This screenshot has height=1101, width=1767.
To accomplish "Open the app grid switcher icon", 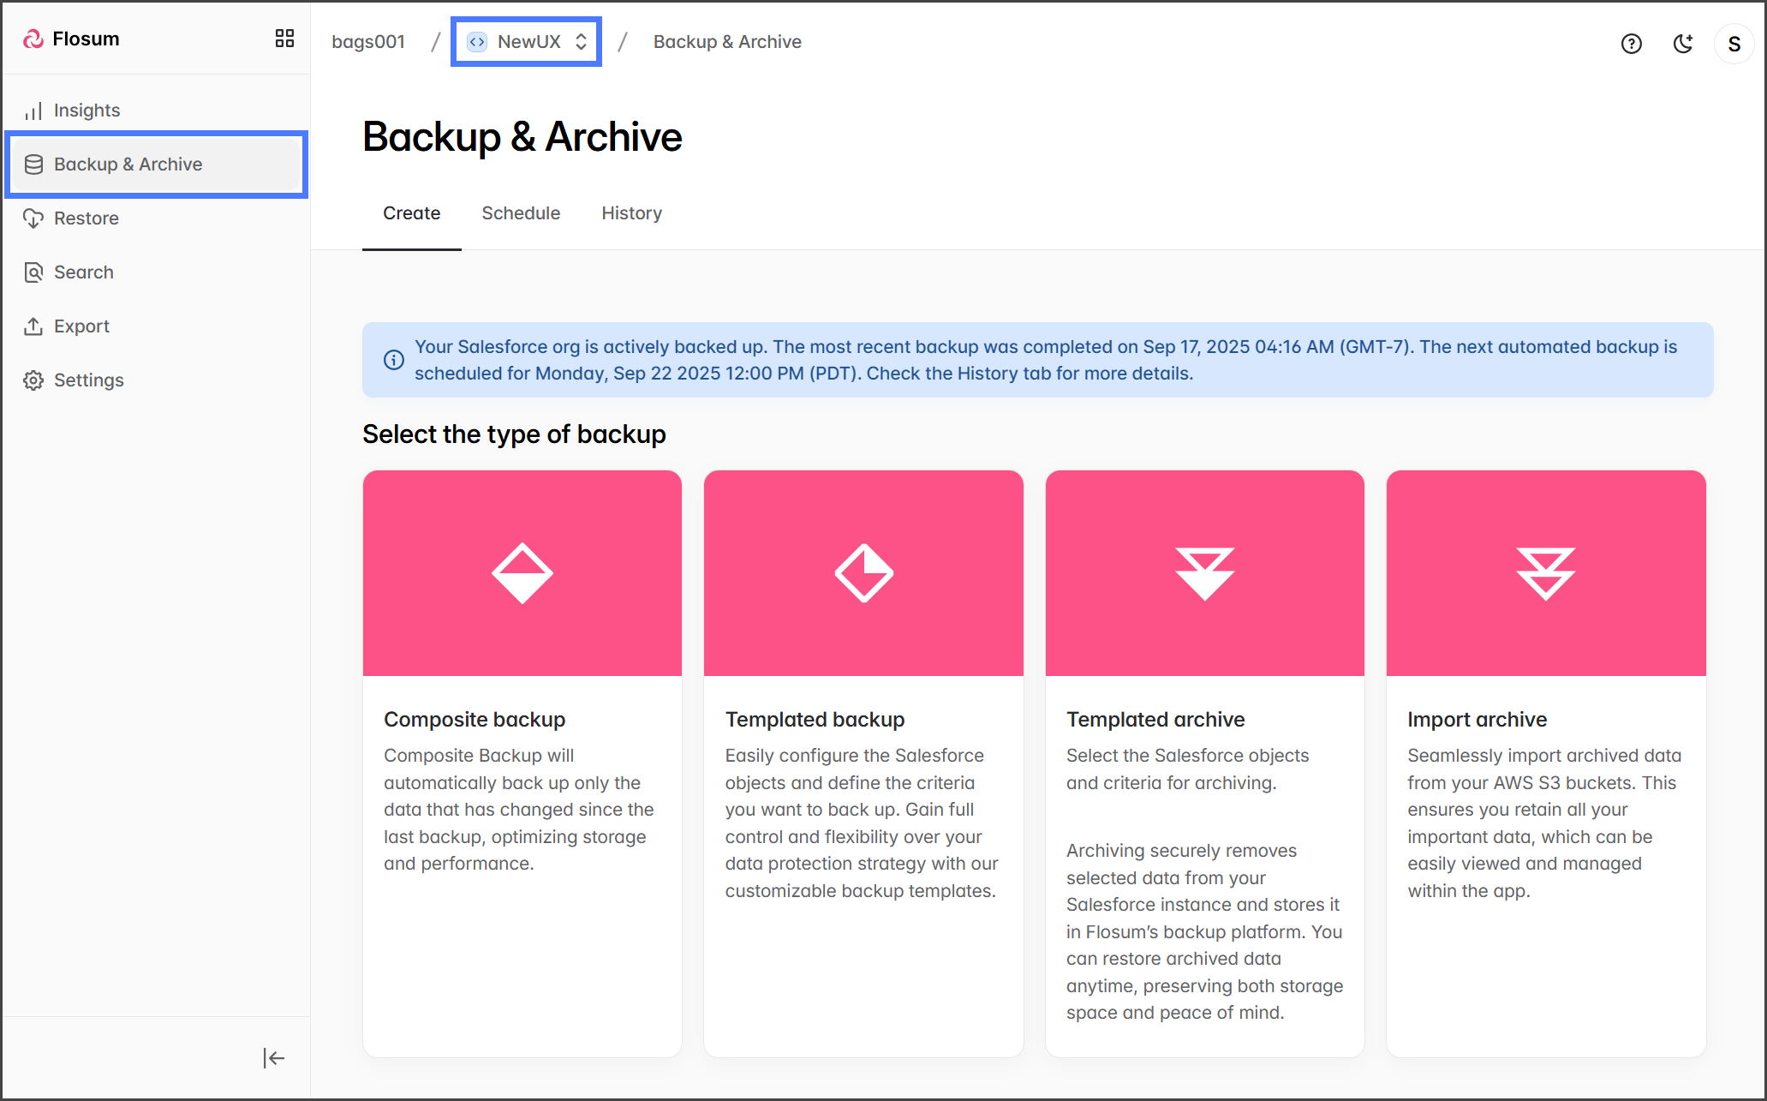I will (x=284, y=39).
